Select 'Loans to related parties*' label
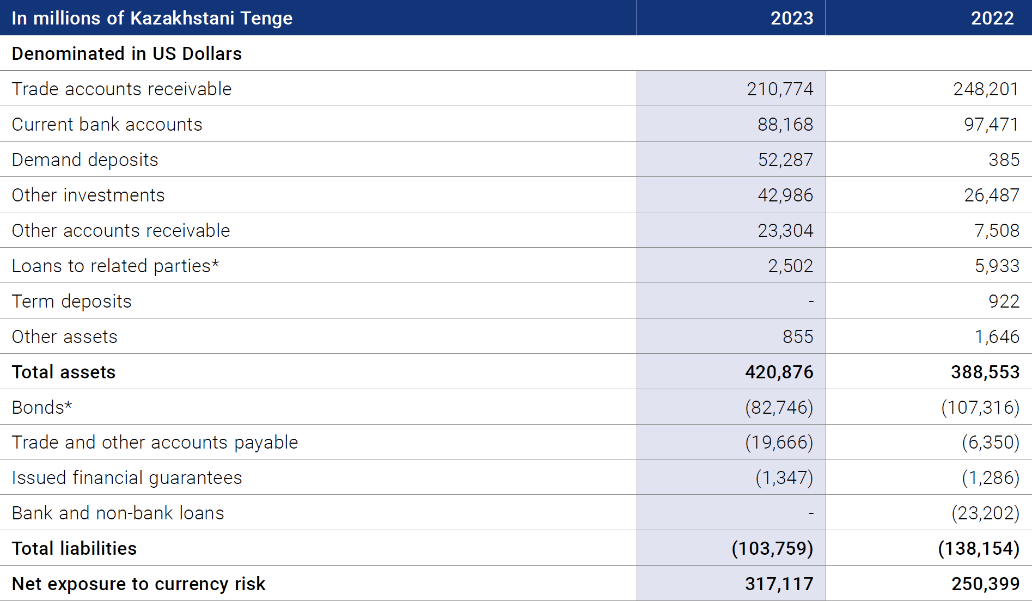Image resolution: width=1032 pixels, height=601 pixels. [115, 266]
